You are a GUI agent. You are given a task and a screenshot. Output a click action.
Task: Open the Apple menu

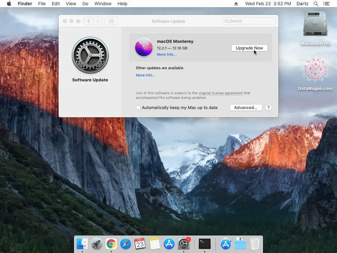point(9,4)
